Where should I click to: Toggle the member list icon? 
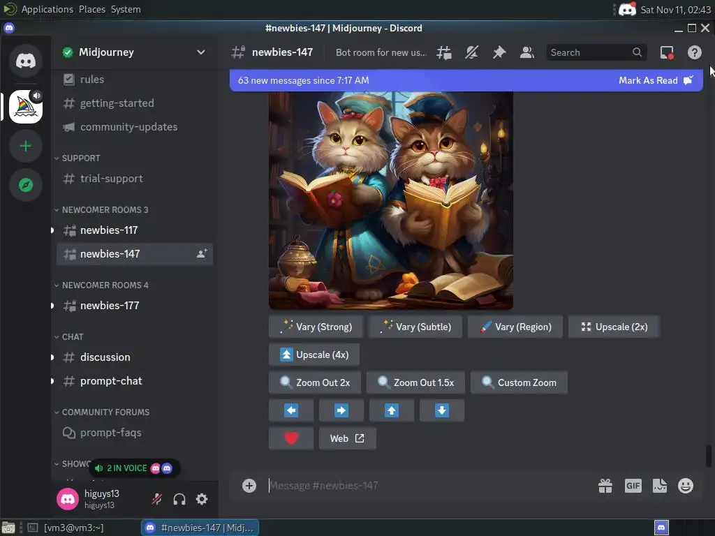pos(526,52)
